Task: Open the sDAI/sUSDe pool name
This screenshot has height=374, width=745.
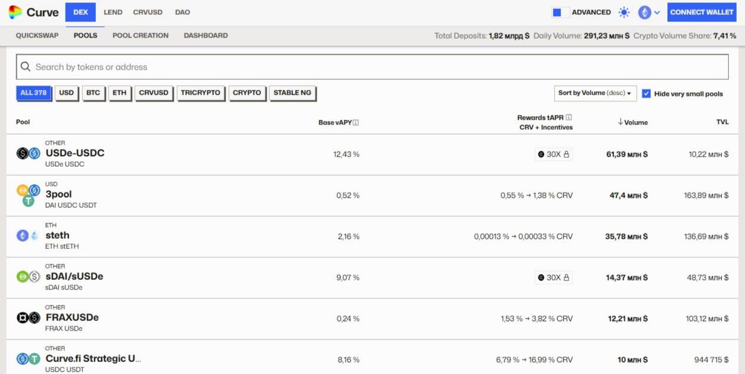Action: [x=74, y=276]
